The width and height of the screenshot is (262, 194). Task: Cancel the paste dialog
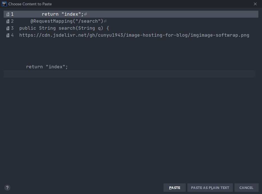246,188
